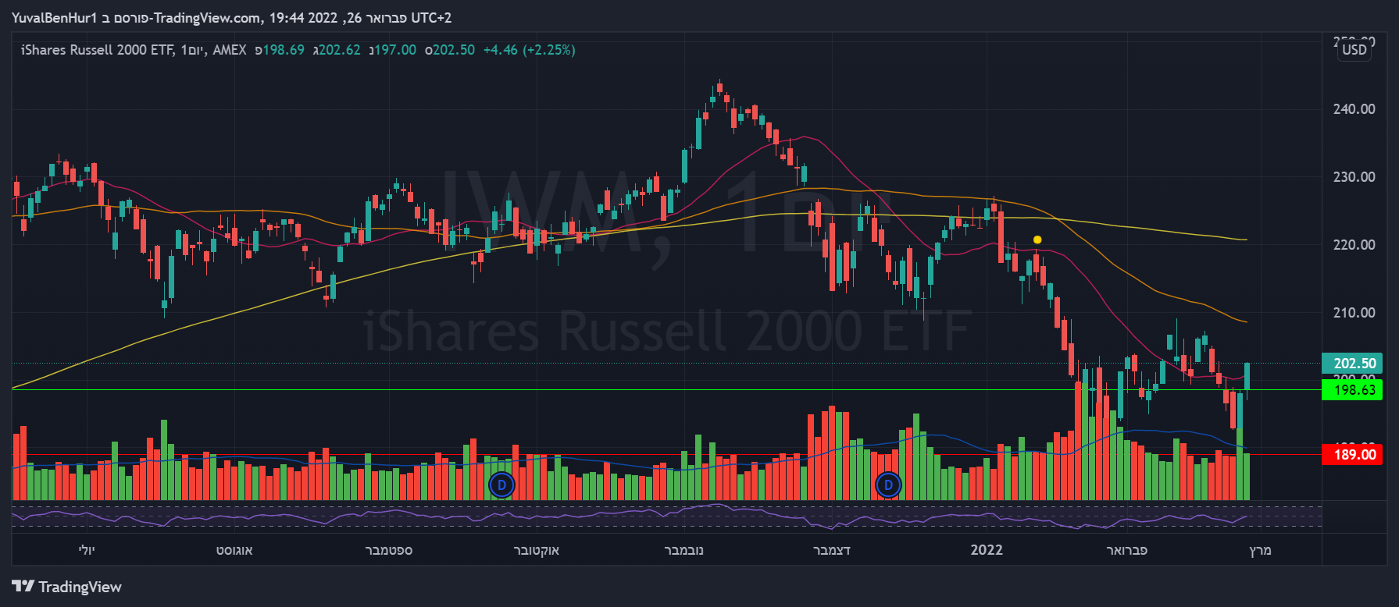Click the YuvalBenHur1 publisher header text
The height and width of the screenshot is (607, 1399).
tap(54, 17)
